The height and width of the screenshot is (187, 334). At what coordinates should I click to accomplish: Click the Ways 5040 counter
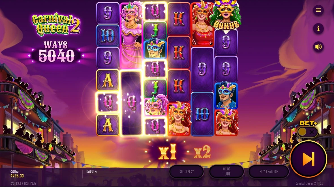point(56,52)
